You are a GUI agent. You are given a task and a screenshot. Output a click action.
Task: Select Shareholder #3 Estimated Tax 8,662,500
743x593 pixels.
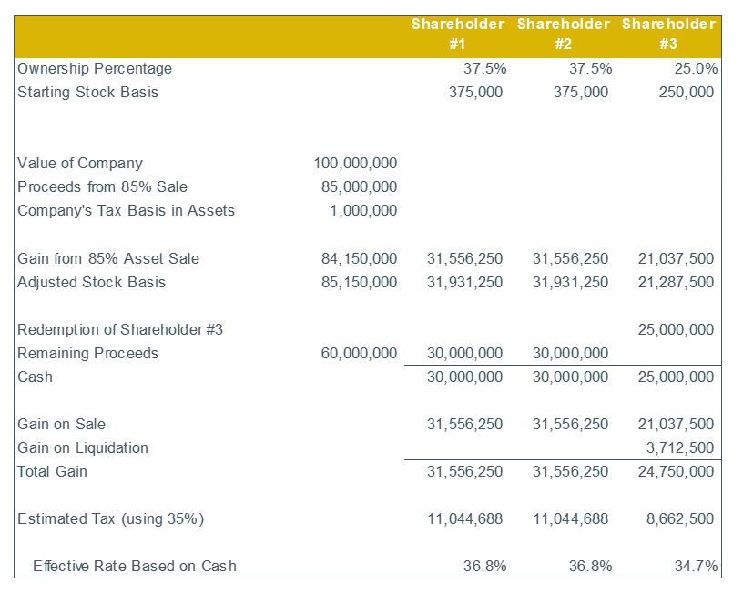coord(680,519)
